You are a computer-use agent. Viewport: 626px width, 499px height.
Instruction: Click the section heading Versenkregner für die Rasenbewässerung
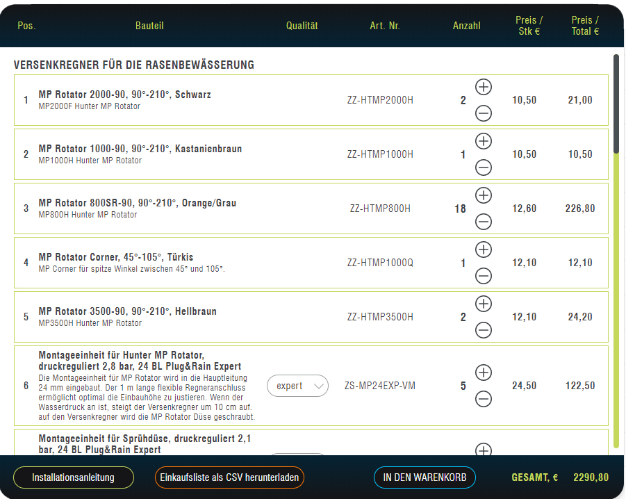click(133, 65)
